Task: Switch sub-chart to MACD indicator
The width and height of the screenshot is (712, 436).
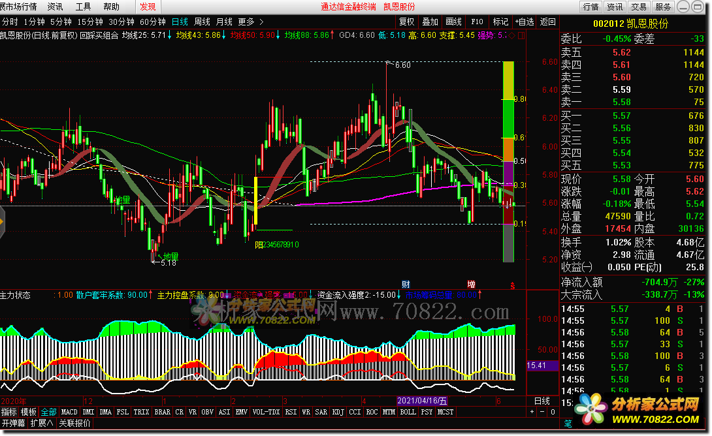Action: (x=69, y=412)
